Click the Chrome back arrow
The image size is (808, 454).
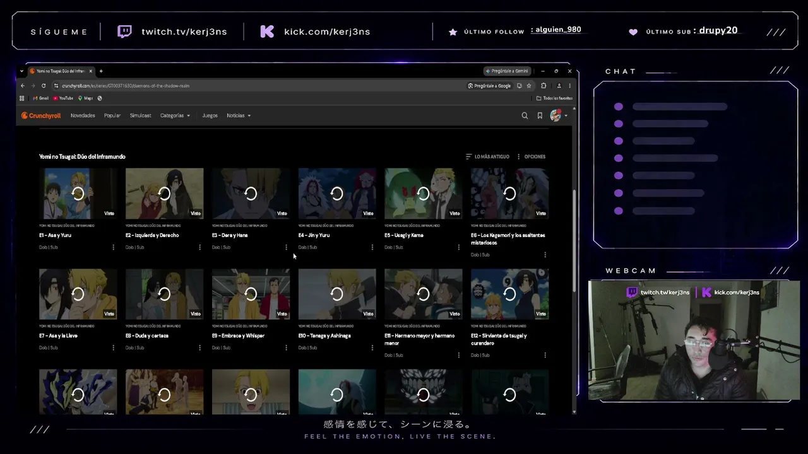click(23, 86)
